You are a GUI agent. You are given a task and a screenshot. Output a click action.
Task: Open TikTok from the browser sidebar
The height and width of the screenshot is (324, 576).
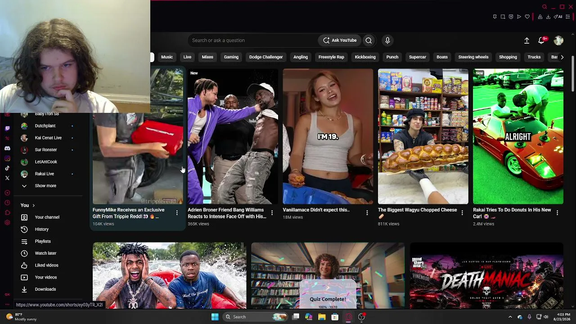(x=7, y=168)
